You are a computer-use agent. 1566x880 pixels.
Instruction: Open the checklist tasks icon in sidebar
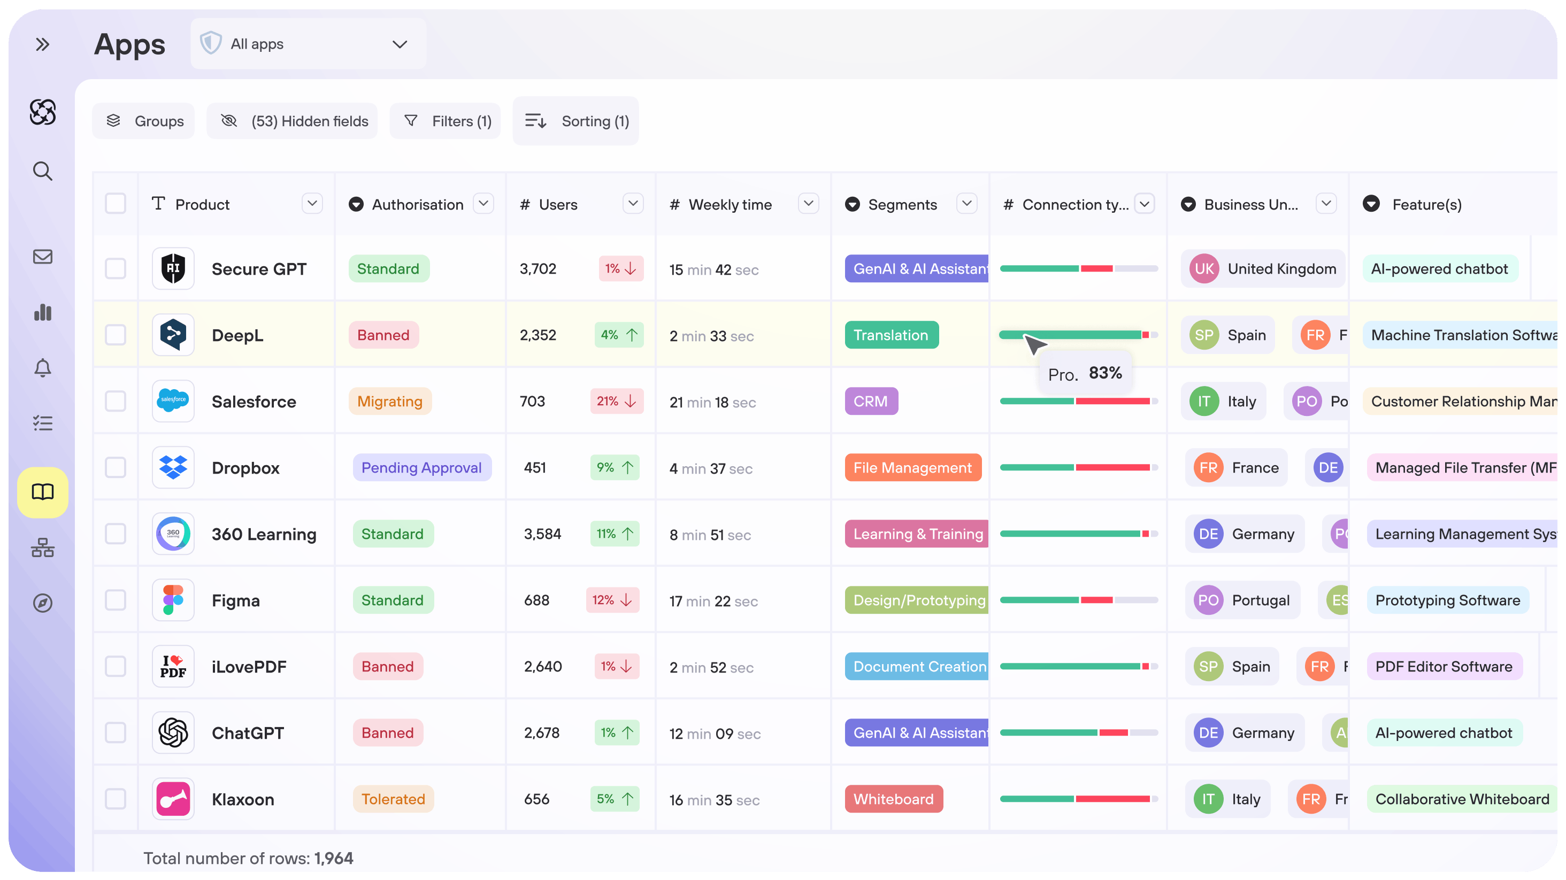click(x=42, y=423)
